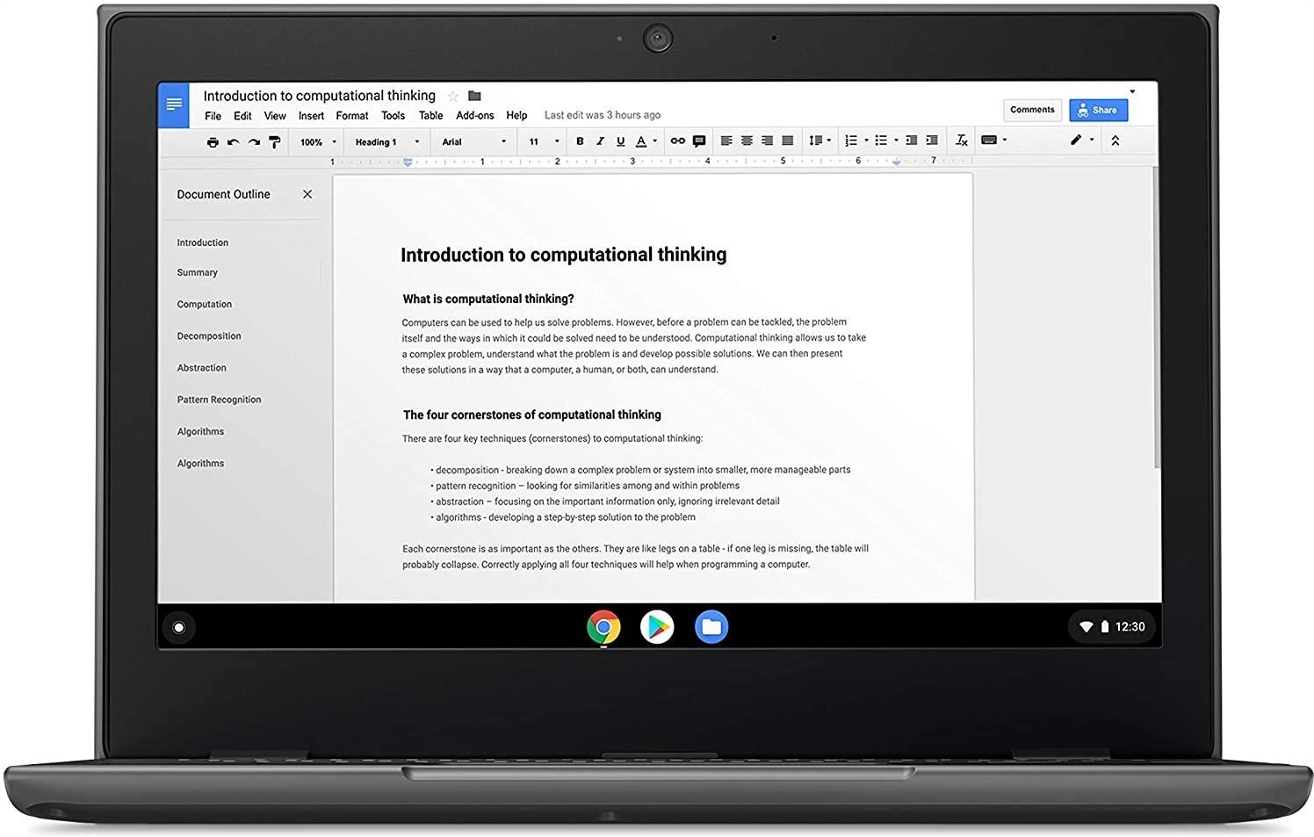Viewport: 1314px width, 837px height.
Task: Open the zoom level dropdown showing 100%
Action: click(314, 141)
